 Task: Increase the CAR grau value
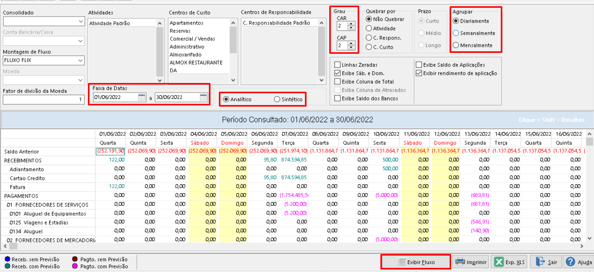pyautogui.click(x=351, y=24)
